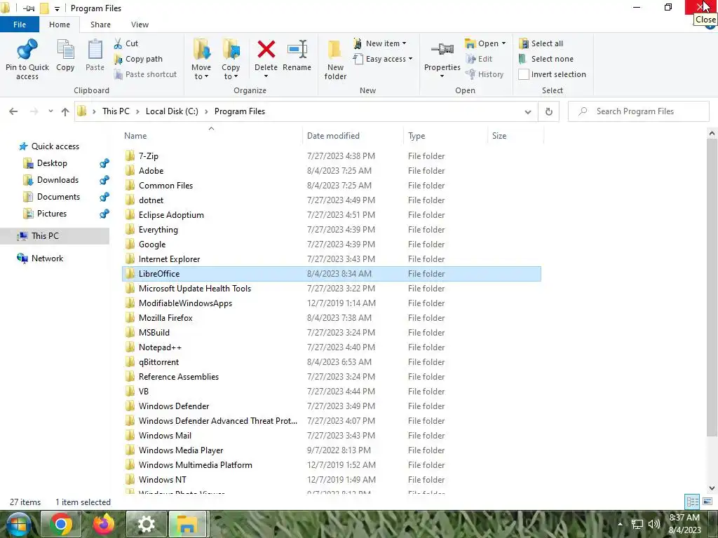Open the Copy to dropdown

pos(231,72)
